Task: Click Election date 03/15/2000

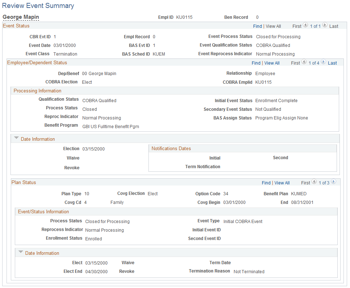Action: (x=93, y=149)
